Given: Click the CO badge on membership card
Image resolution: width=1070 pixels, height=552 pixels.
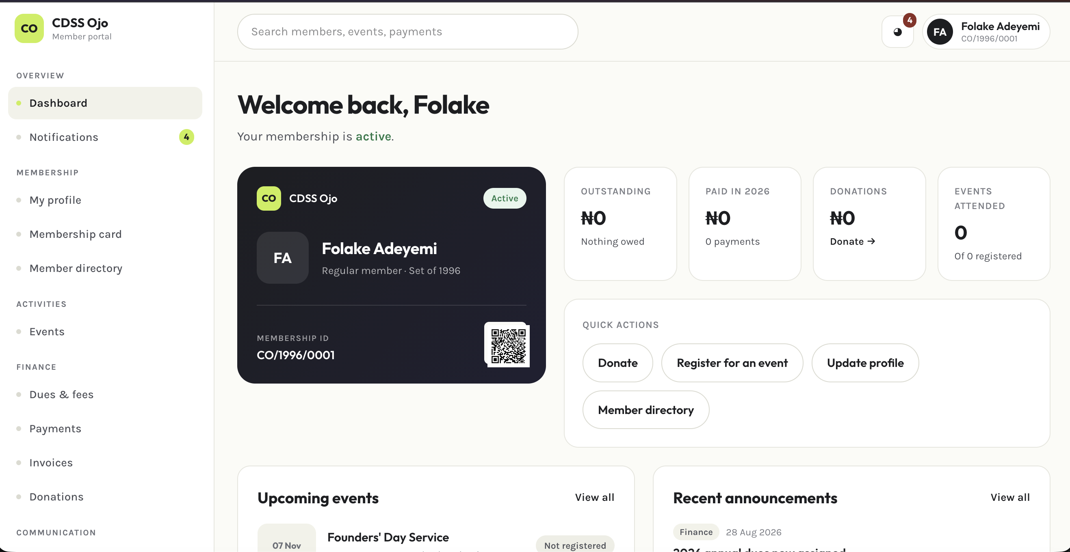Looking at the screenshot, I should (269, 198).
